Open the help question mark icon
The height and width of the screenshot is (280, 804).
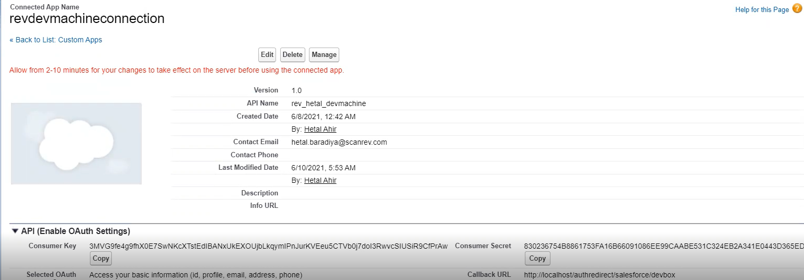pyautogui.click(x=797, y=8)
